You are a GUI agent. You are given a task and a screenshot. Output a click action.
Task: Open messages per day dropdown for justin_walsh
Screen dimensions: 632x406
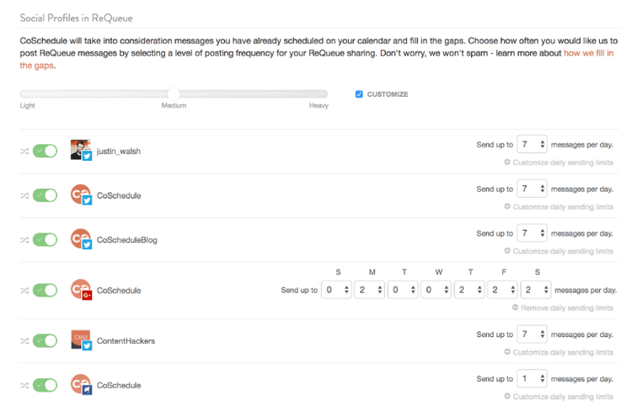pyautogui.click(x=532, y=145)
